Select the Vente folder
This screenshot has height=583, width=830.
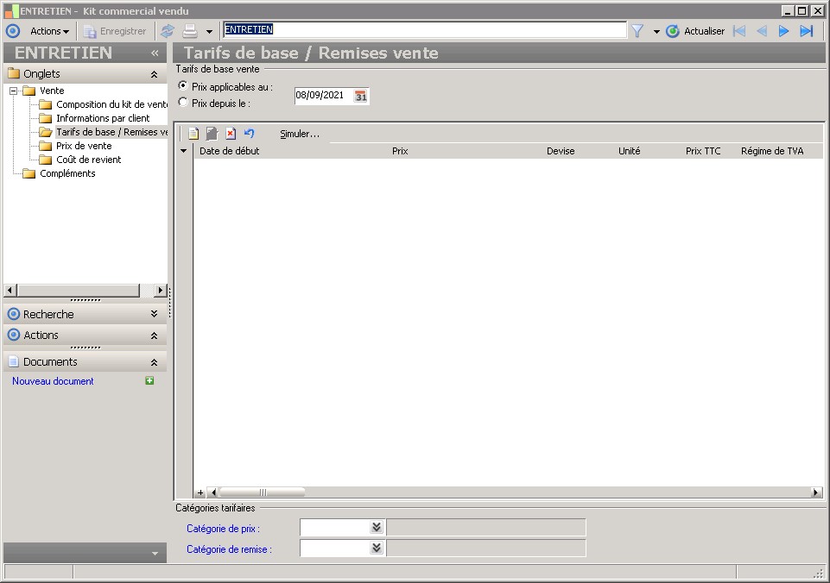pyautogui.click(x=51, y=91)
